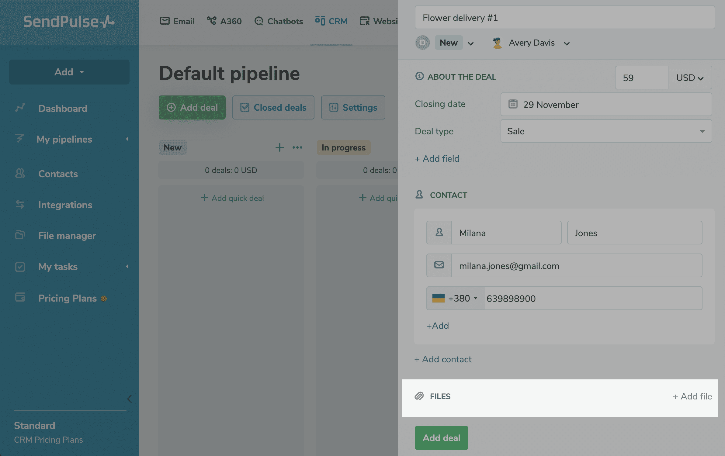725x456 pixels.
Task: Click the green Add deal submit button
Action: tap(441, 438)
